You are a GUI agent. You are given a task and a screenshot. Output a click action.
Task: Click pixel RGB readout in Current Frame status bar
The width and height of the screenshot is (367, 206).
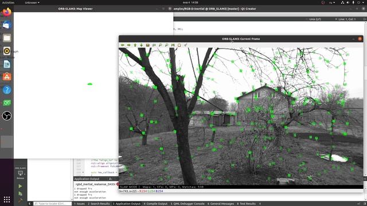click(151, 191)
